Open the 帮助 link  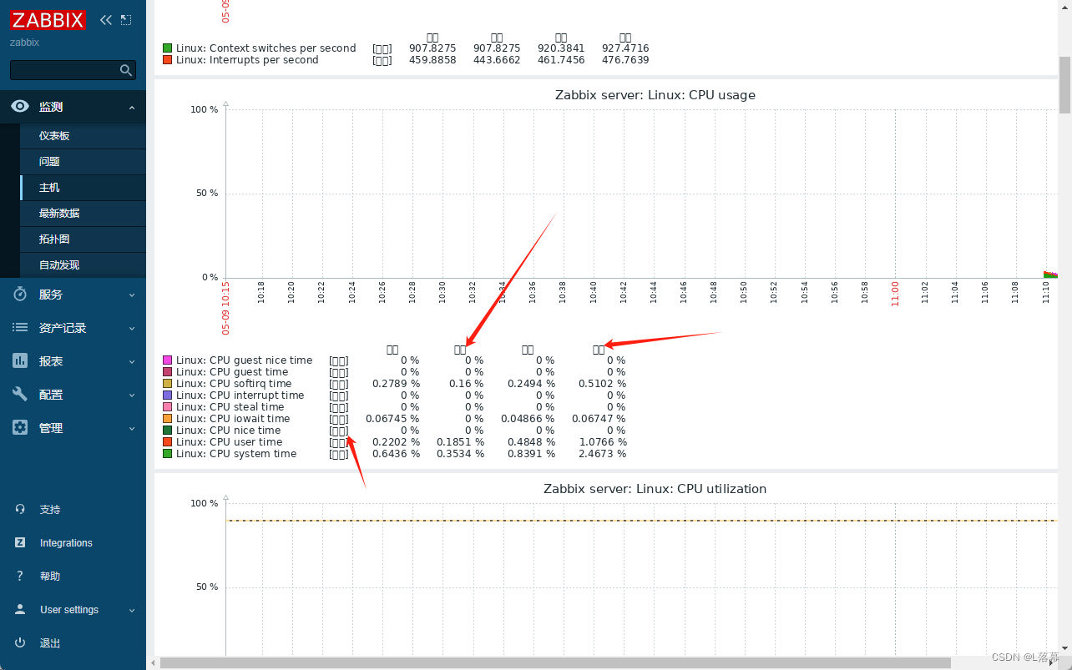50,577
